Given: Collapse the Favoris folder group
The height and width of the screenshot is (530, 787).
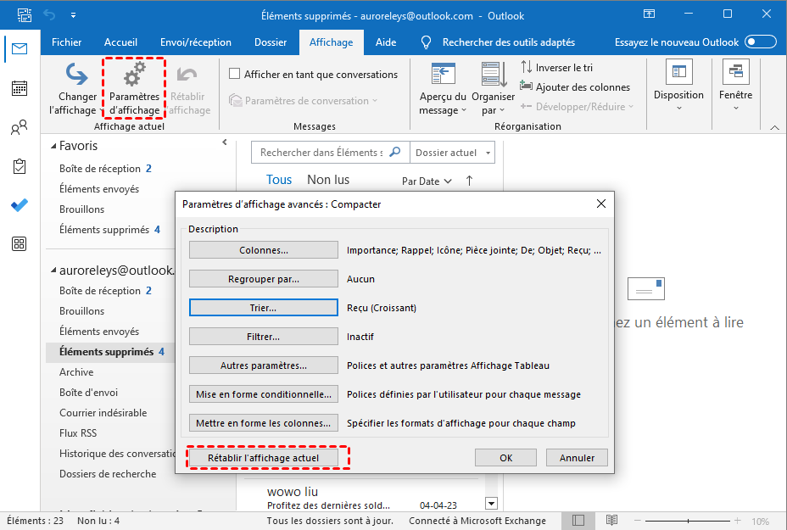Looking at the screenshot, I should [53, 146].
